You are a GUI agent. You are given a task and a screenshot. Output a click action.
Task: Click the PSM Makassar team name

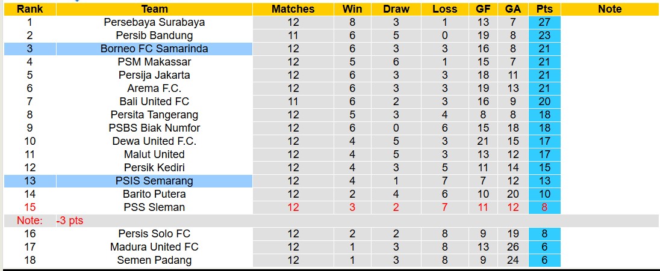154,62
